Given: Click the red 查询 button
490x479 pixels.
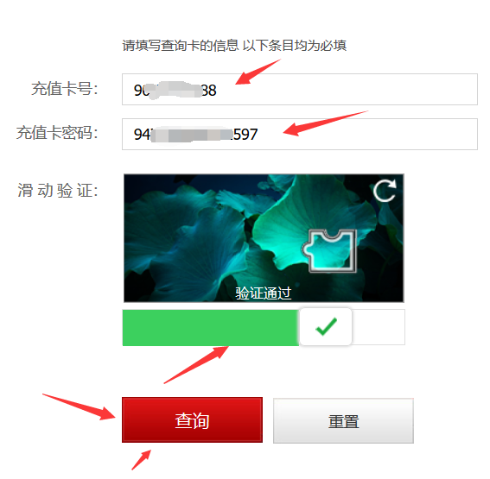Looking at the screenshot, I should (x=192, y=419).
